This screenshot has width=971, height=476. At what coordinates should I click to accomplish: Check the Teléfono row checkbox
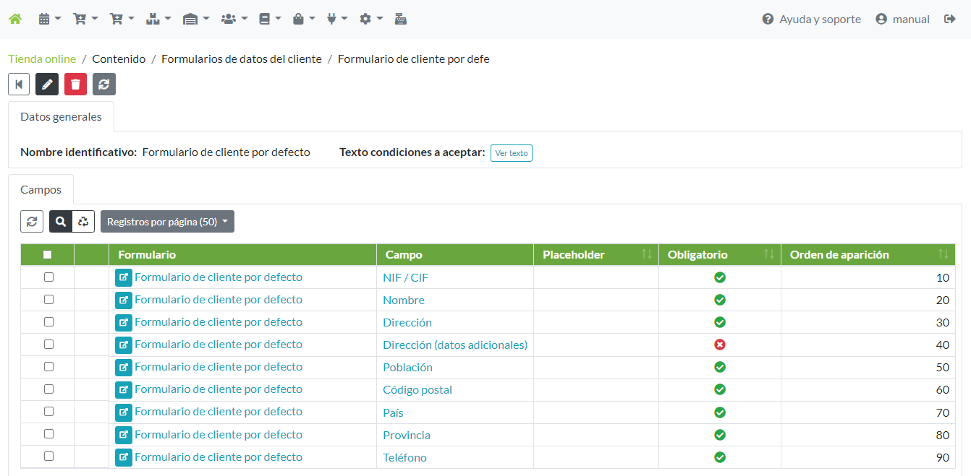pyautogui.click(x=48, y=456)
